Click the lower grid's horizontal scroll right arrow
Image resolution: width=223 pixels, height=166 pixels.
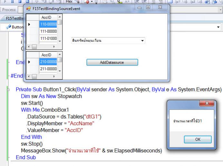pyautogui.click(x=54, y=76)
